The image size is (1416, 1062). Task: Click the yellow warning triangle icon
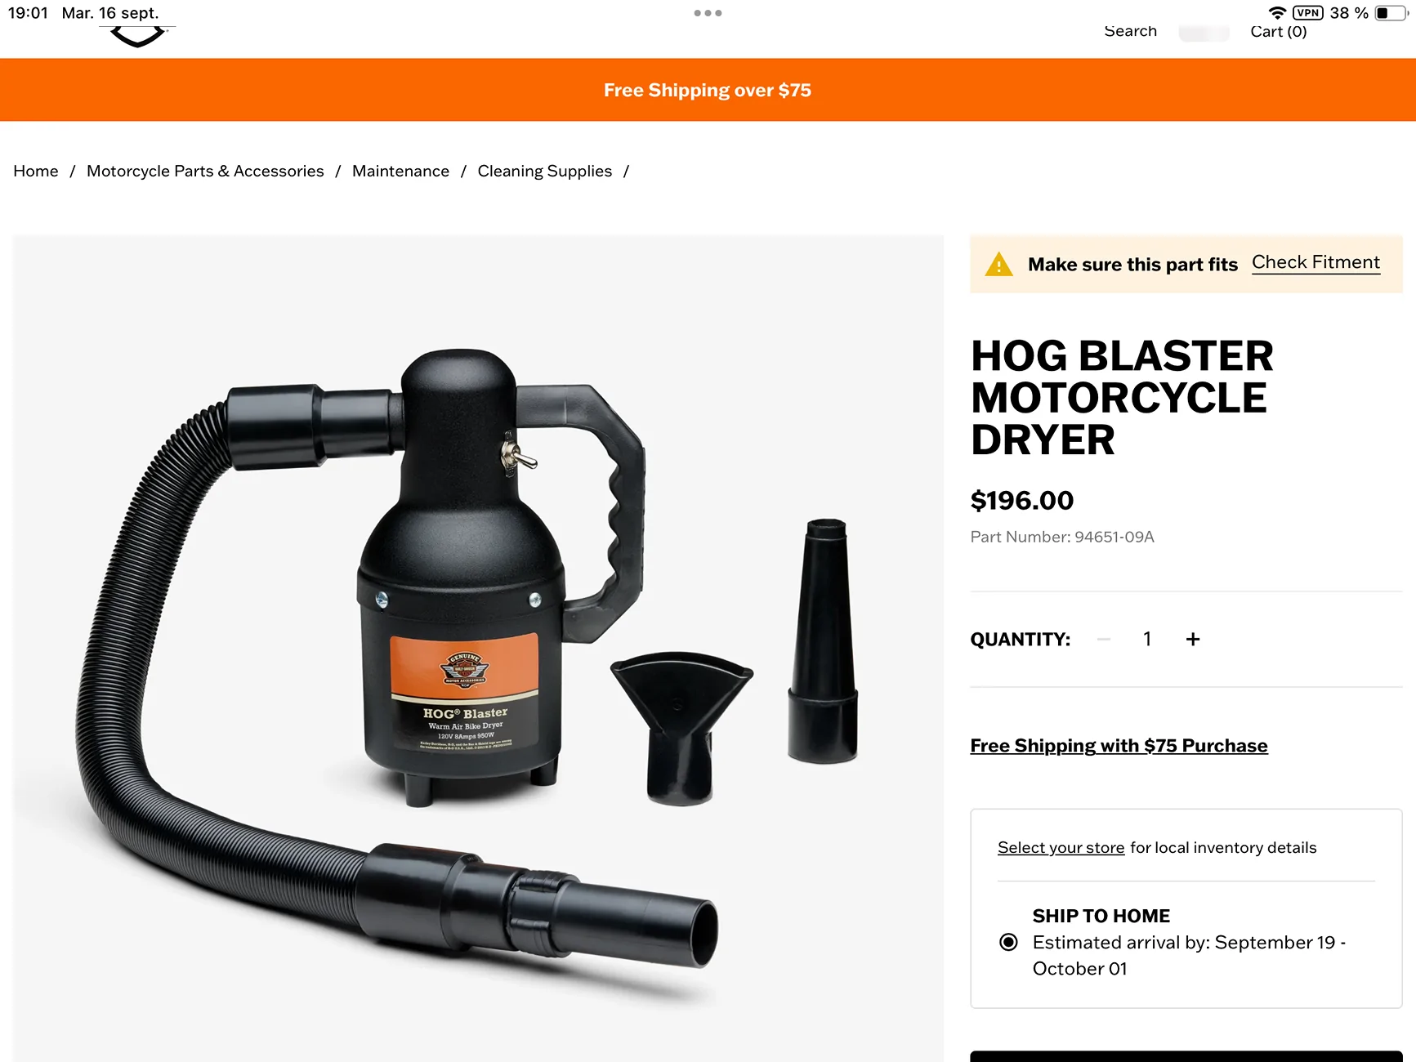point(998,265)
